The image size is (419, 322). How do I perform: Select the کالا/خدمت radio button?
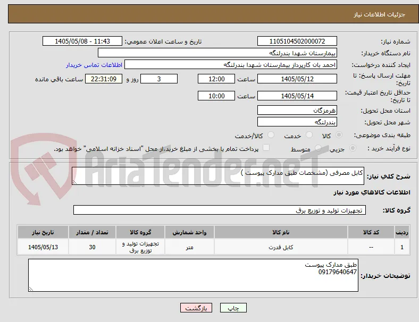[x=271, y=135]
